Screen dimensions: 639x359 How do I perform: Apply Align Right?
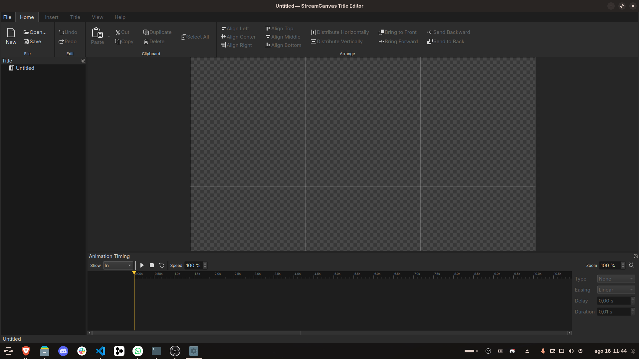click(236, 45)
